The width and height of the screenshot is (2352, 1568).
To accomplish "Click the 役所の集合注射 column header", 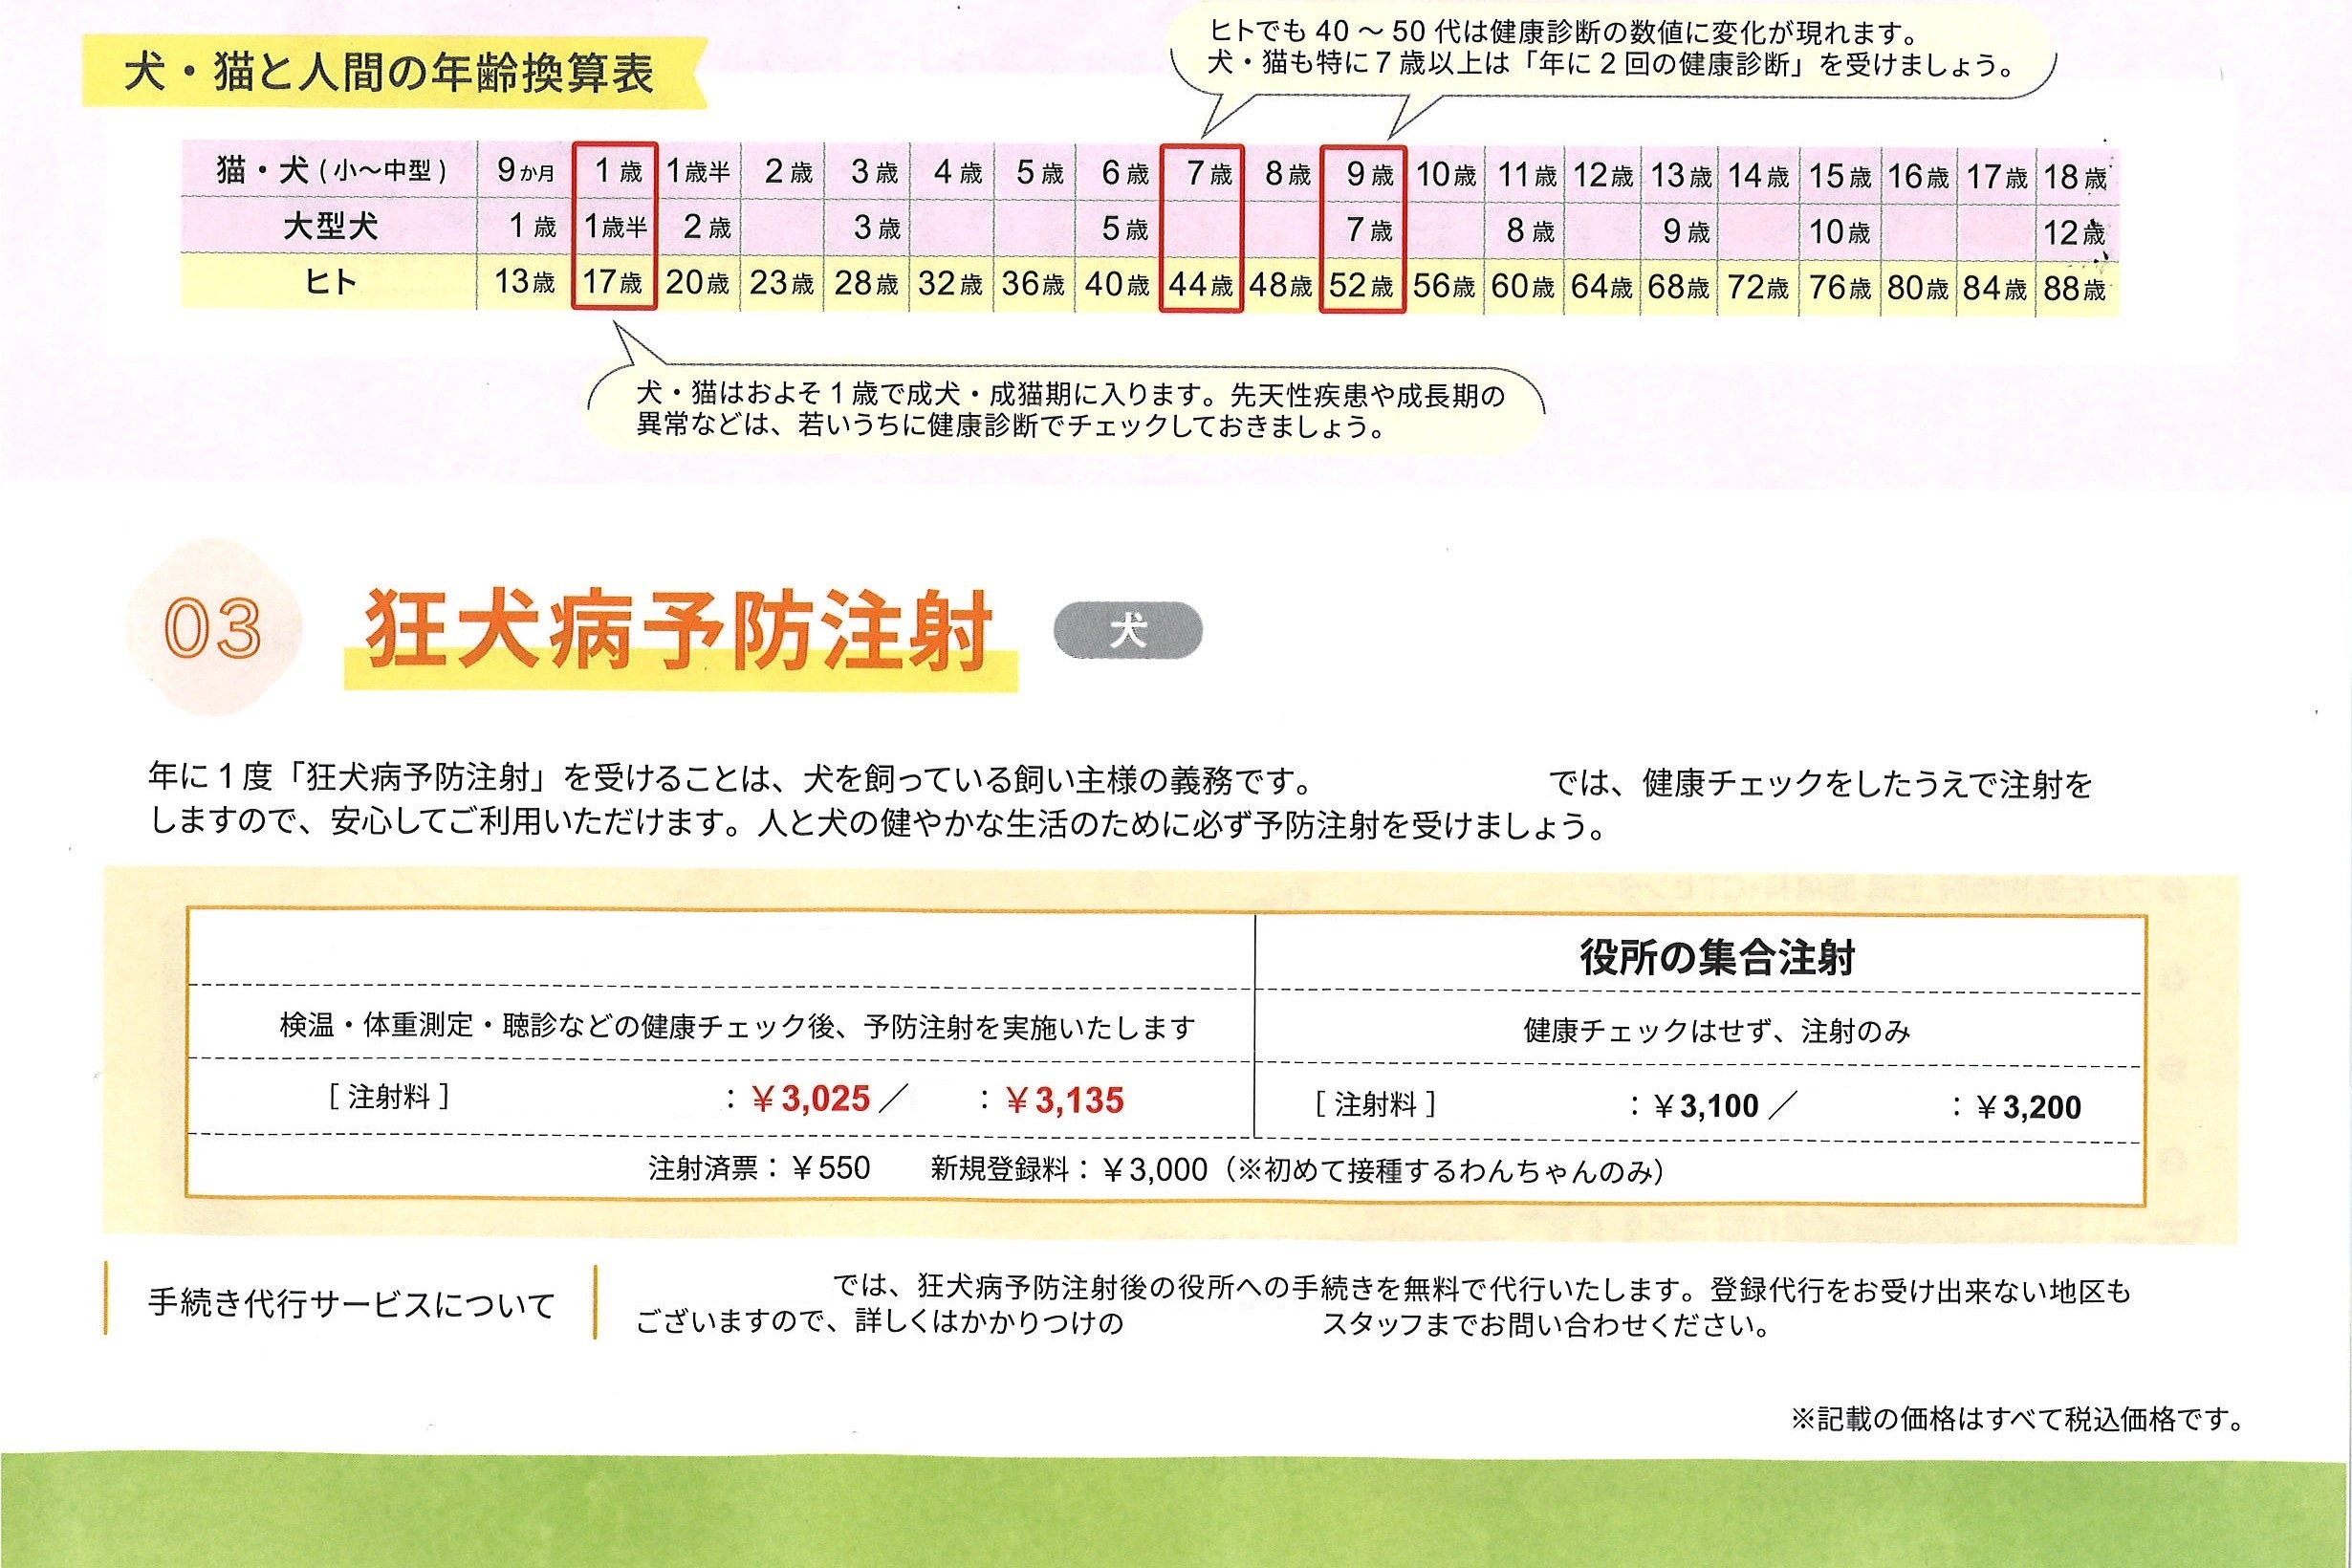I will pos(1717,957).
